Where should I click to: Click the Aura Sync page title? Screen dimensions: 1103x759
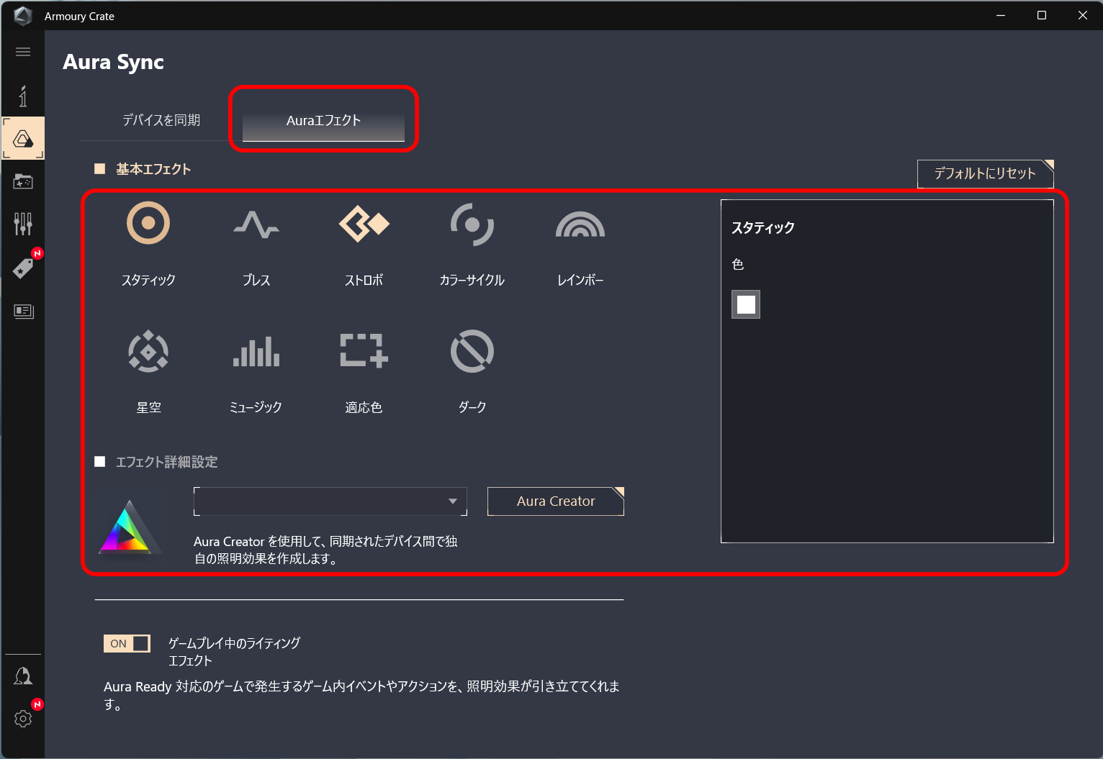coord(113,62)
